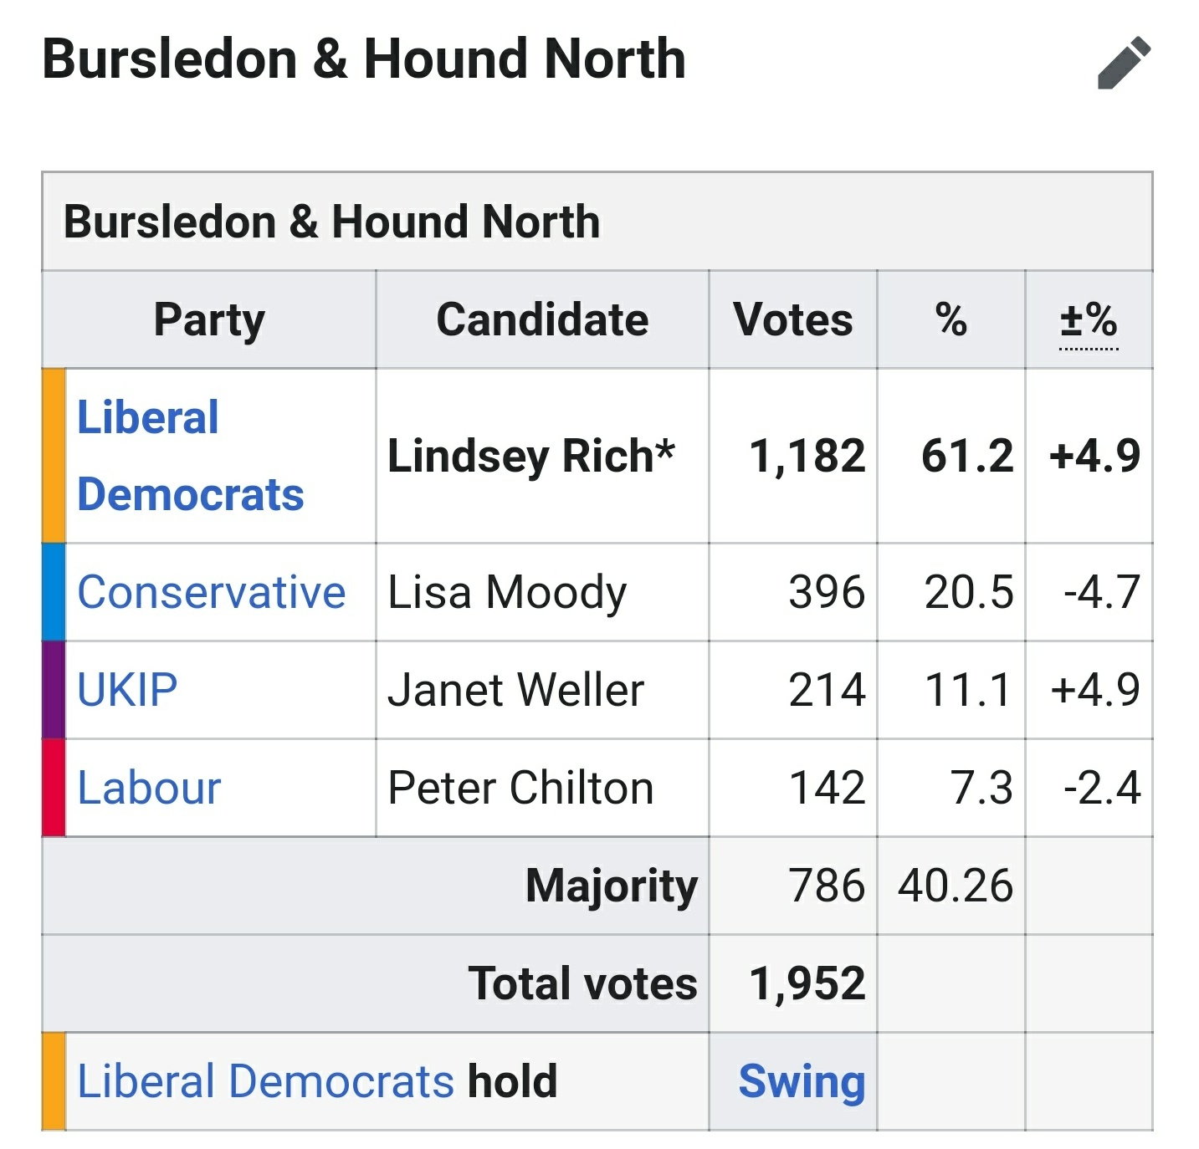Open the Conservative party link
Screen dimensions: 1199x1149
point(211,592)
